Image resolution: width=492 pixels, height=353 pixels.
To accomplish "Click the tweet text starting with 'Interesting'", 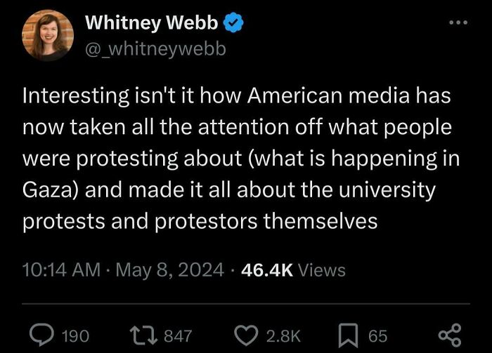I will (236, 96).
